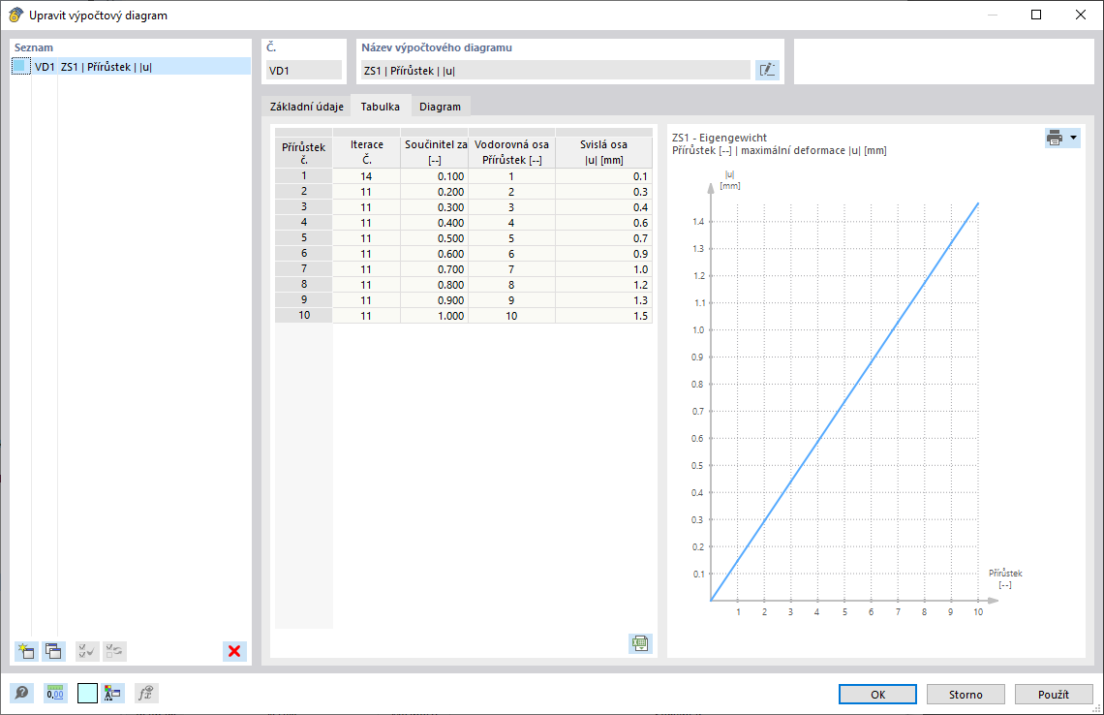Cancel the dialog with Storno
1104x715 pixels.
966,694
